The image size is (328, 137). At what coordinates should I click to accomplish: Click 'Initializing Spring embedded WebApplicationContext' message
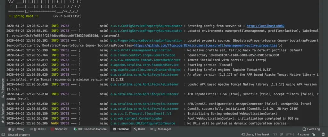point(232,114)
